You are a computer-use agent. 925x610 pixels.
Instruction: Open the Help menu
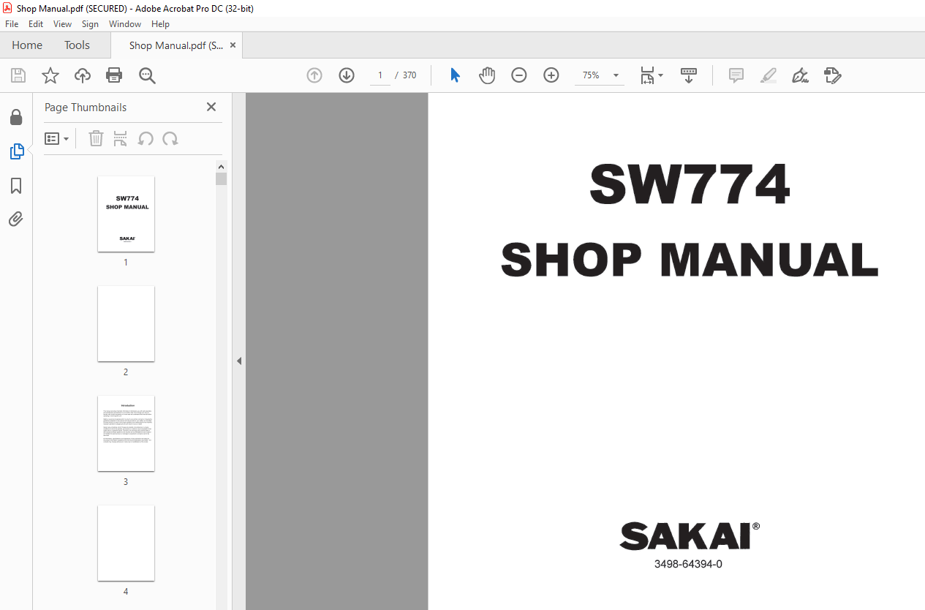pyautogui.click(x=160, y=24)
